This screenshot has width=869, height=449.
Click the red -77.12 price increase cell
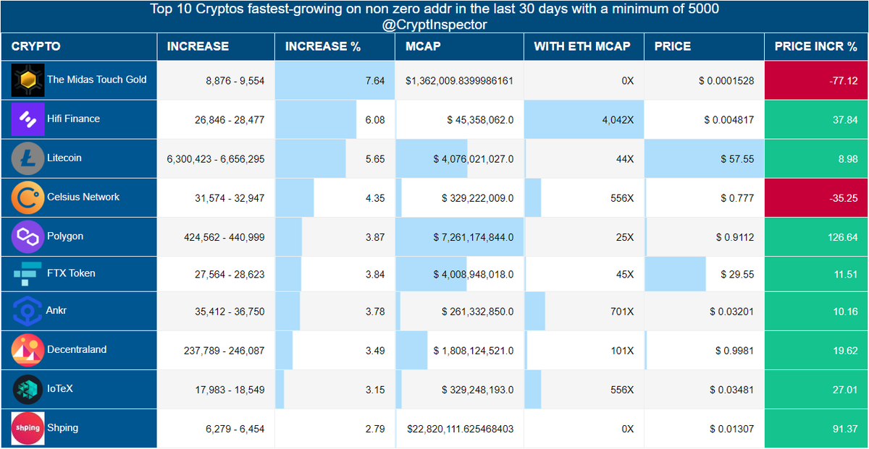[x=816, y=80]
